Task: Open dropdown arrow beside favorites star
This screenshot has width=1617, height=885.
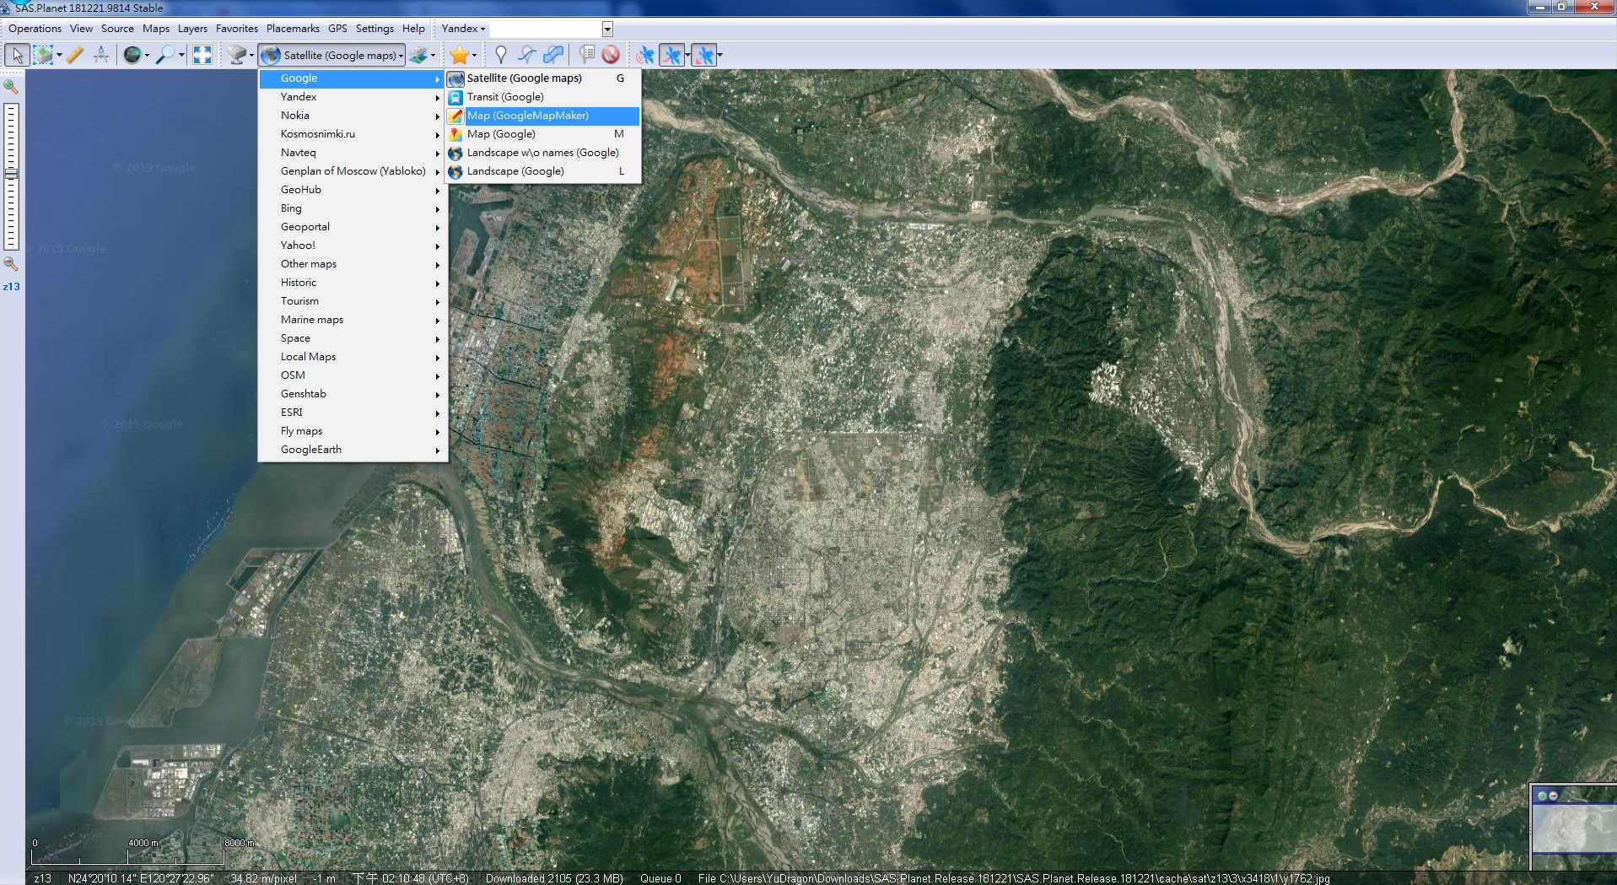Action: pos(474,56)
